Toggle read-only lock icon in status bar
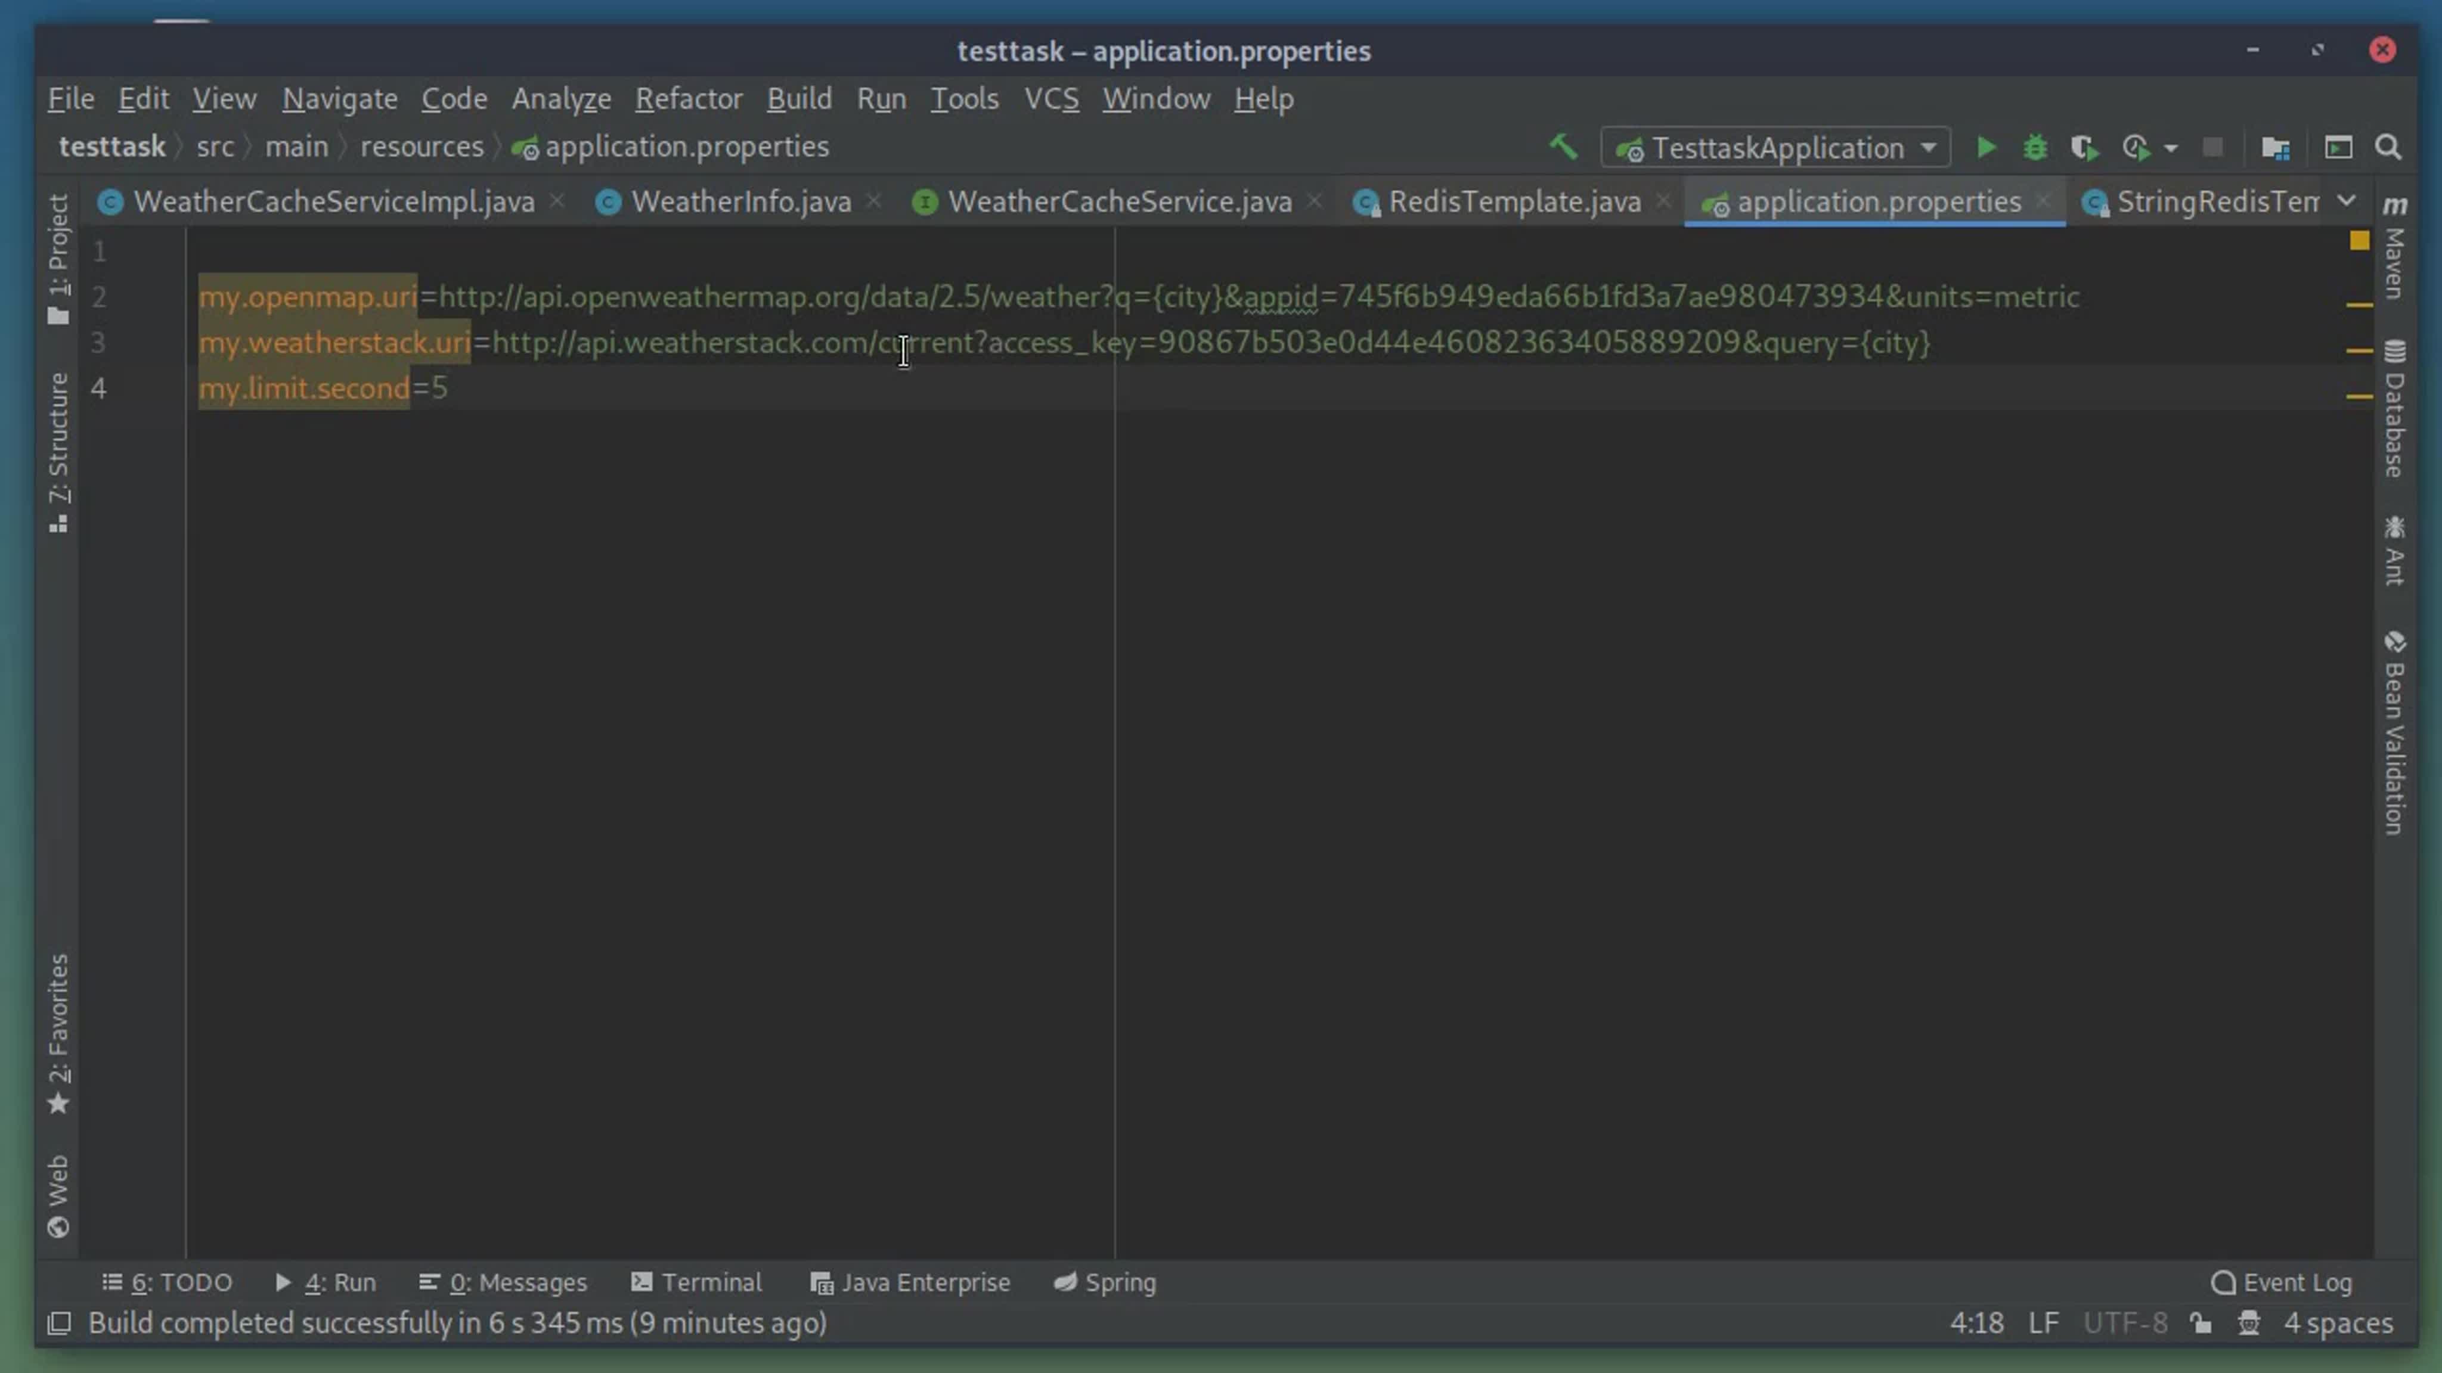2442x1373 pixels. [x=2201, y=1324]
